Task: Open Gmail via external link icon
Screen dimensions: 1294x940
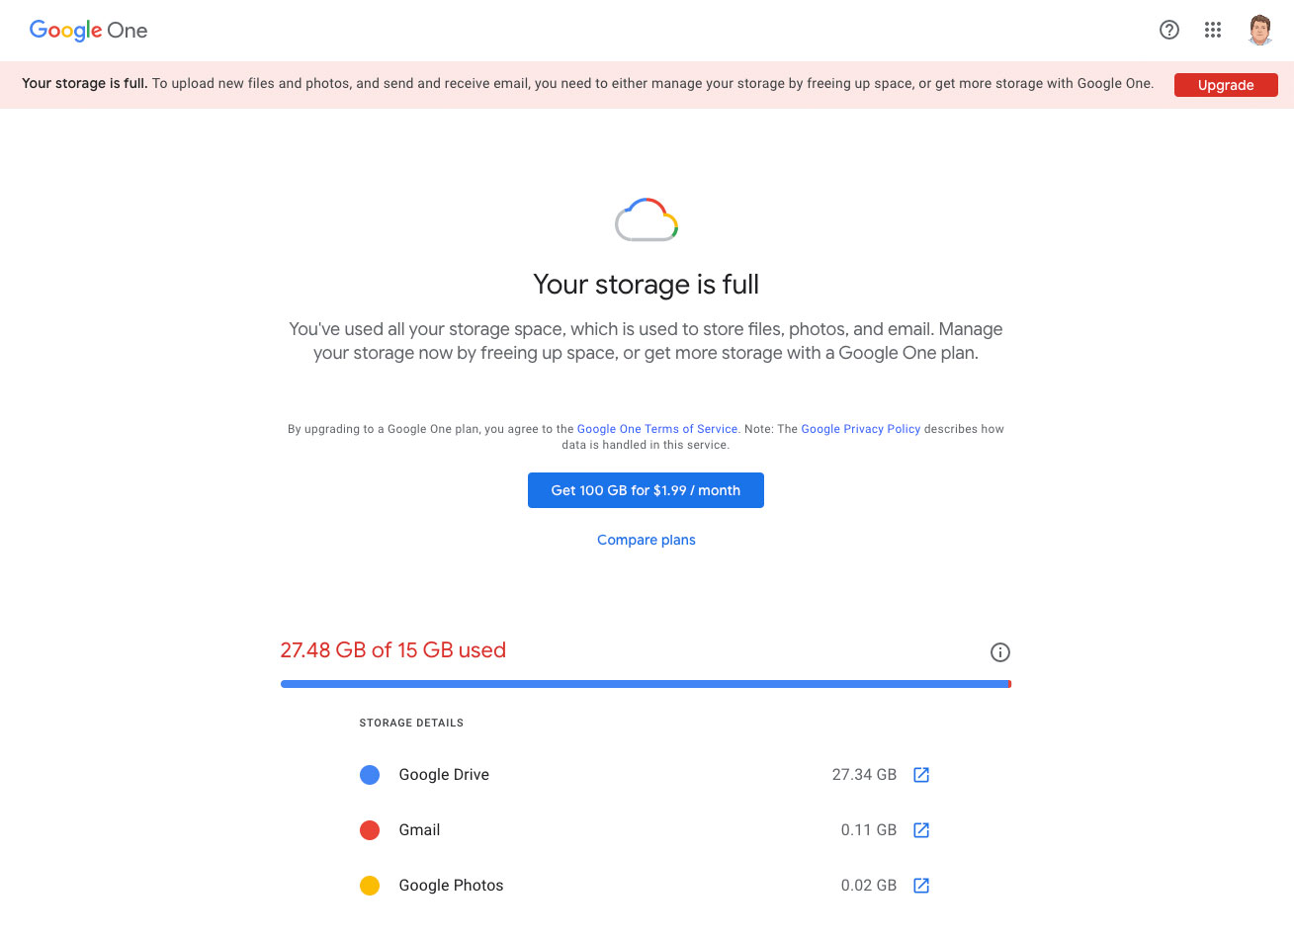Action: (x=920, y=830)
